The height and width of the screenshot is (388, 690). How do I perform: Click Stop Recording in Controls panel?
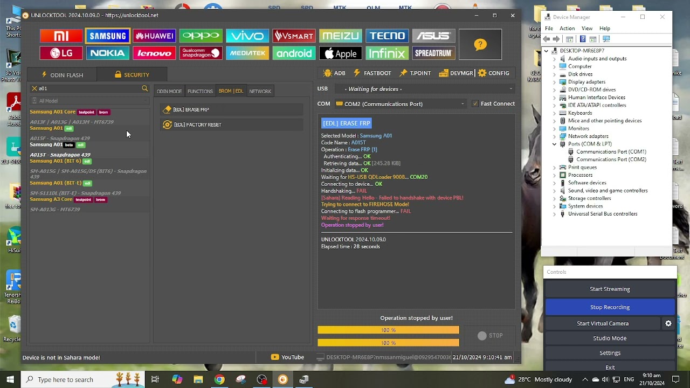tap(610, 307)
